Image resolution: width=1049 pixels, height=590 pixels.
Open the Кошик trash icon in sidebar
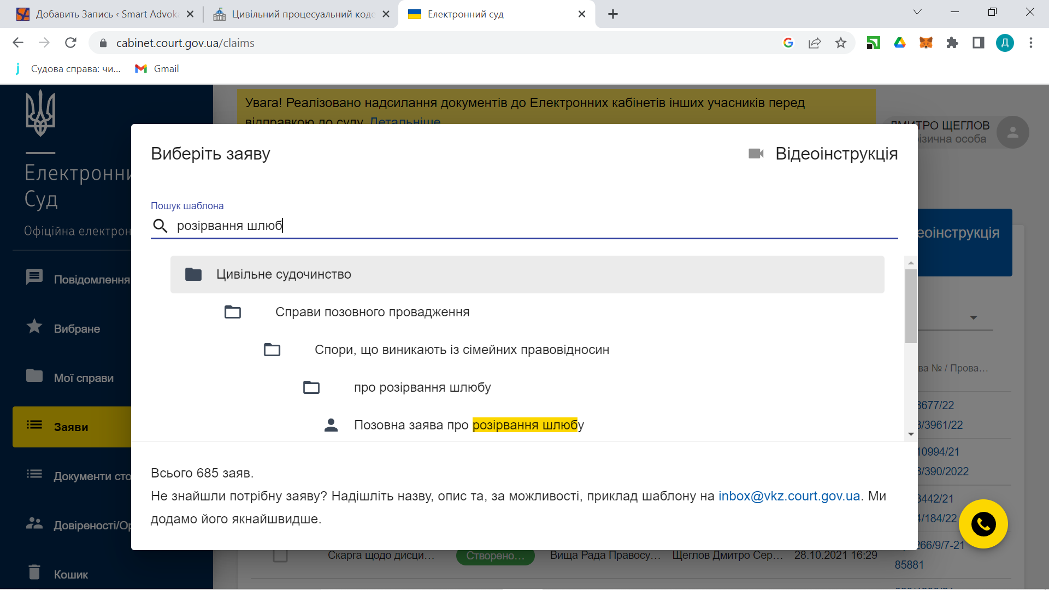(x=34, y=572)
